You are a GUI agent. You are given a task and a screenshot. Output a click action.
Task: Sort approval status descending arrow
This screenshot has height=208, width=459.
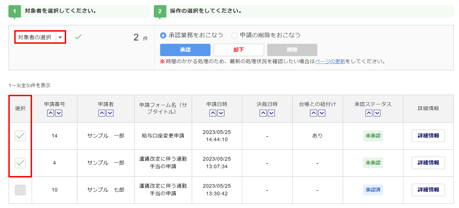point(377,113)
